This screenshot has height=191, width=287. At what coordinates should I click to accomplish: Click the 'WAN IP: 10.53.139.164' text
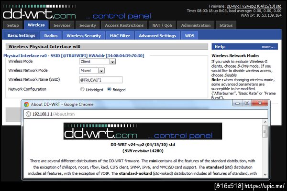pos(261,15)
